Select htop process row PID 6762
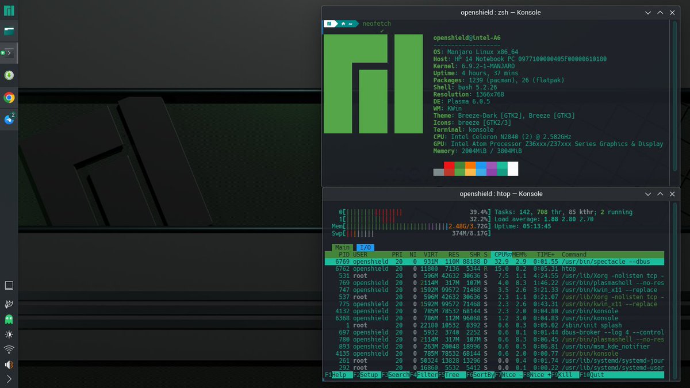Screen dimensions: 690x388 click(x=494, y=268)
